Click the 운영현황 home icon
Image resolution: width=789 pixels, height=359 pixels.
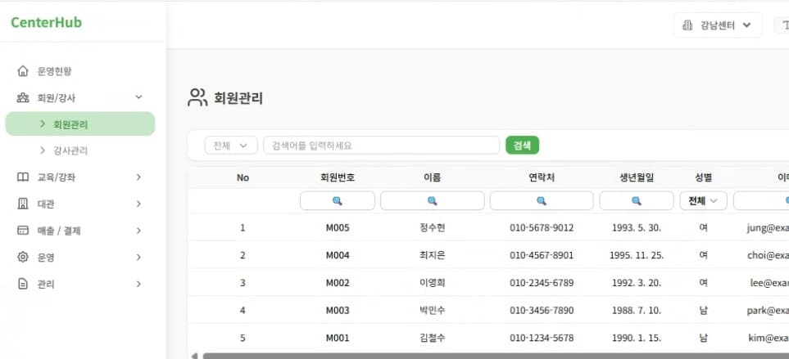(x=23, y=71)
